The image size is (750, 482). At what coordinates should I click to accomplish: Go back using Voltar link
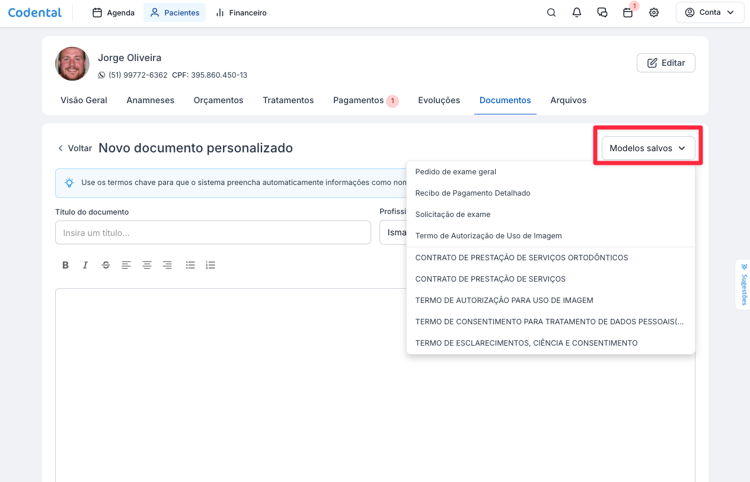[75, 148]
